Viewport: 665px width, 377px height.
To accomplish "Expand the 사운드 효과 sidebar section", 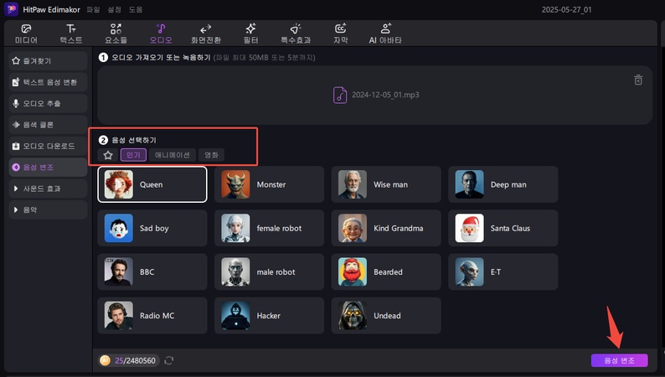I will 47,188.
